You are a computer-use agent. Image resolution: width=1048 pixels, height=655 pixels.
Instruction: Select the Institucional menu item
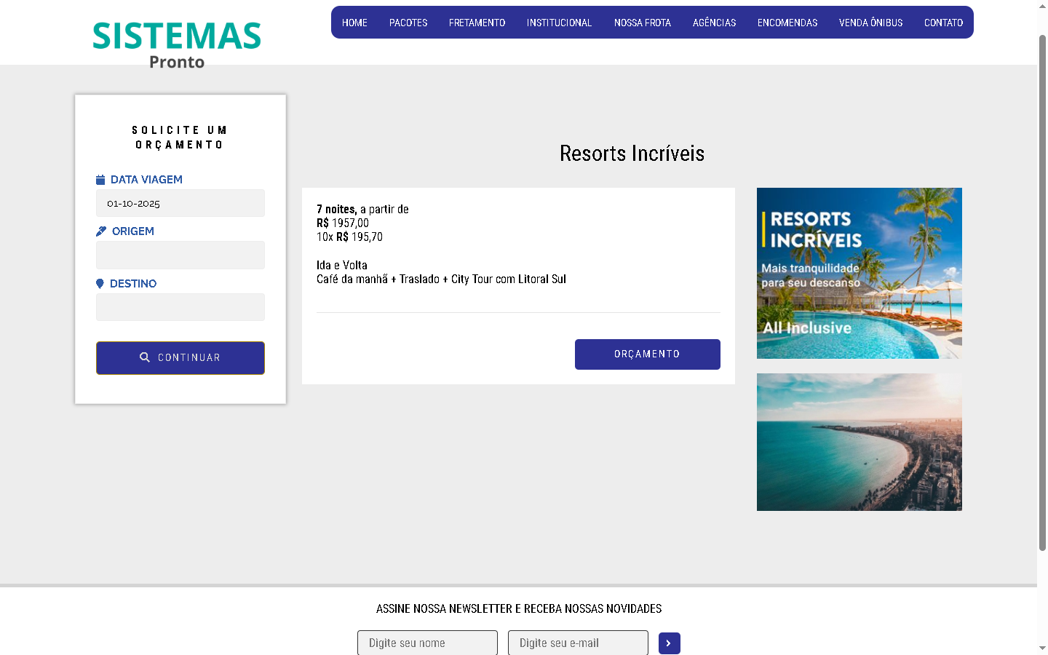(559, 23)
